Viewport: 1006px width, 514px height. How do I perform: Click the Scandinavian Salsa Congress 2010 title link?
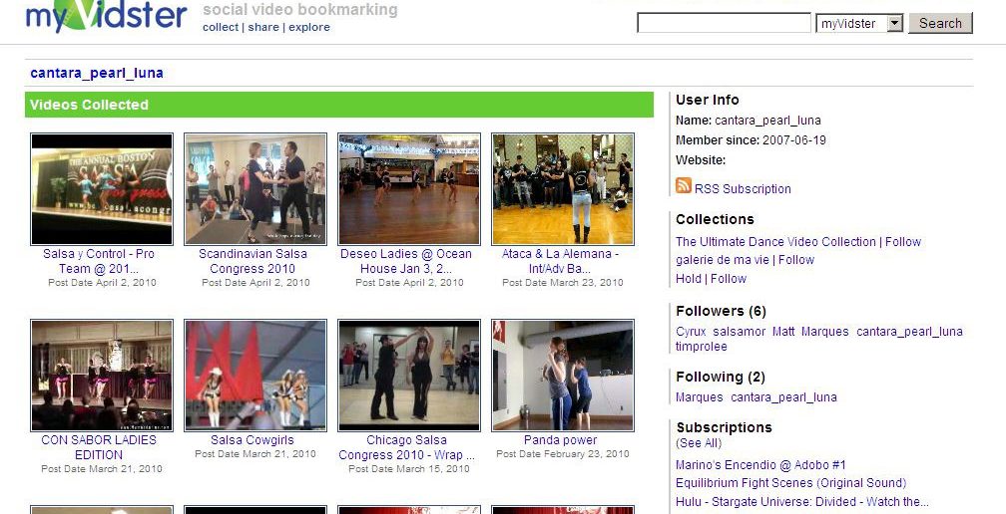pyautogui.click(x=252, y=261)
